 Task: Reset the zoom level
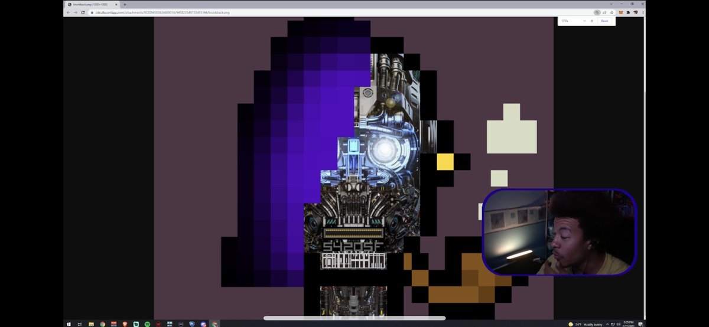(604, 21)
